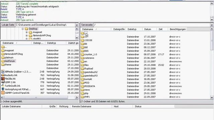Sort queue by Lokaler Dateiname column
Image resolution: width=214 pixels, height=120 pixels.
(x=21, y=106)
